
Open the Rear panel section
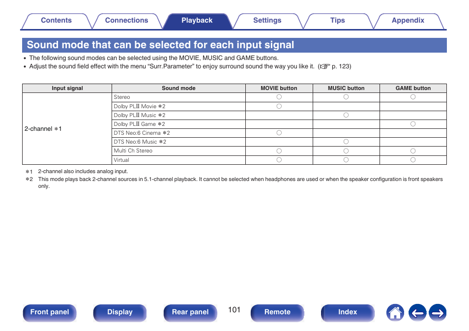click(190, 313)
